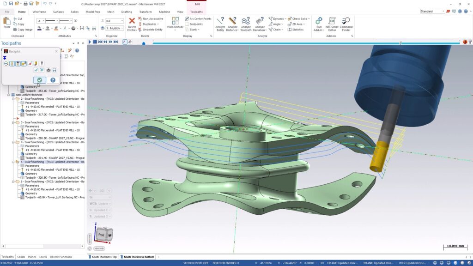Switch to Solids manager tab

[x=21, y=257]
